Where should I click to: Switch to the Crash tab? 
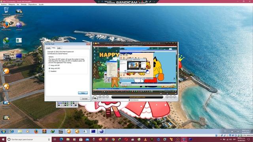click(x=48, y=48)
